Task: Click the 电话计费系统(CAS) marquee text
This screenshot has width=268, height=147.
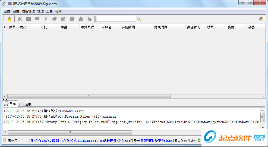Action: [x=115, y=141]
